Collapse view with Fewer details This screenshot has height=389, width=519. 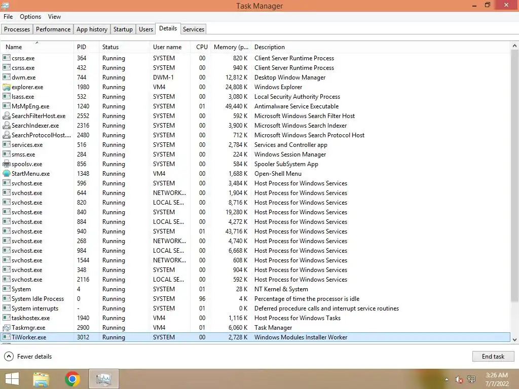(28, 356)
